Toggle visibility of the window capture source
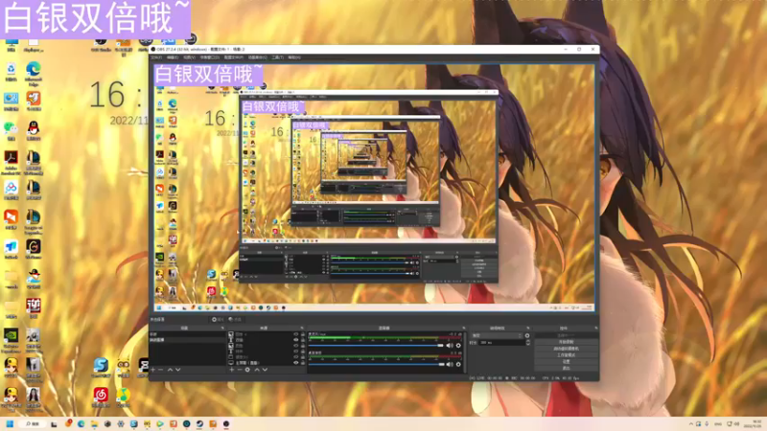The height and width of the screenshot is (431, 767). (x=295, y=357)
